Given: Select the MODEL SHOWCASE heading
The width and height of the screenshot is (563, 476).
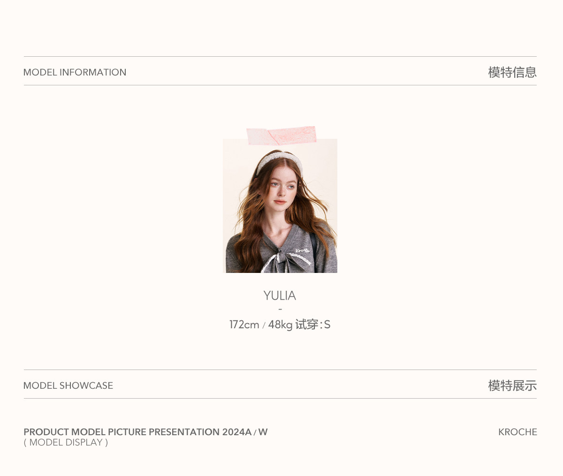Looking at the screenshot, I should point(68,385).
